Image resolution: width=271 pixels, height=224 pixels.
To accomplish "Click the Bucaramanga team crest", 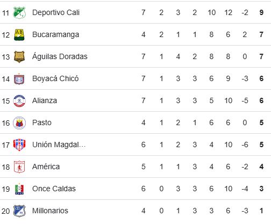I will click(19, 34).
